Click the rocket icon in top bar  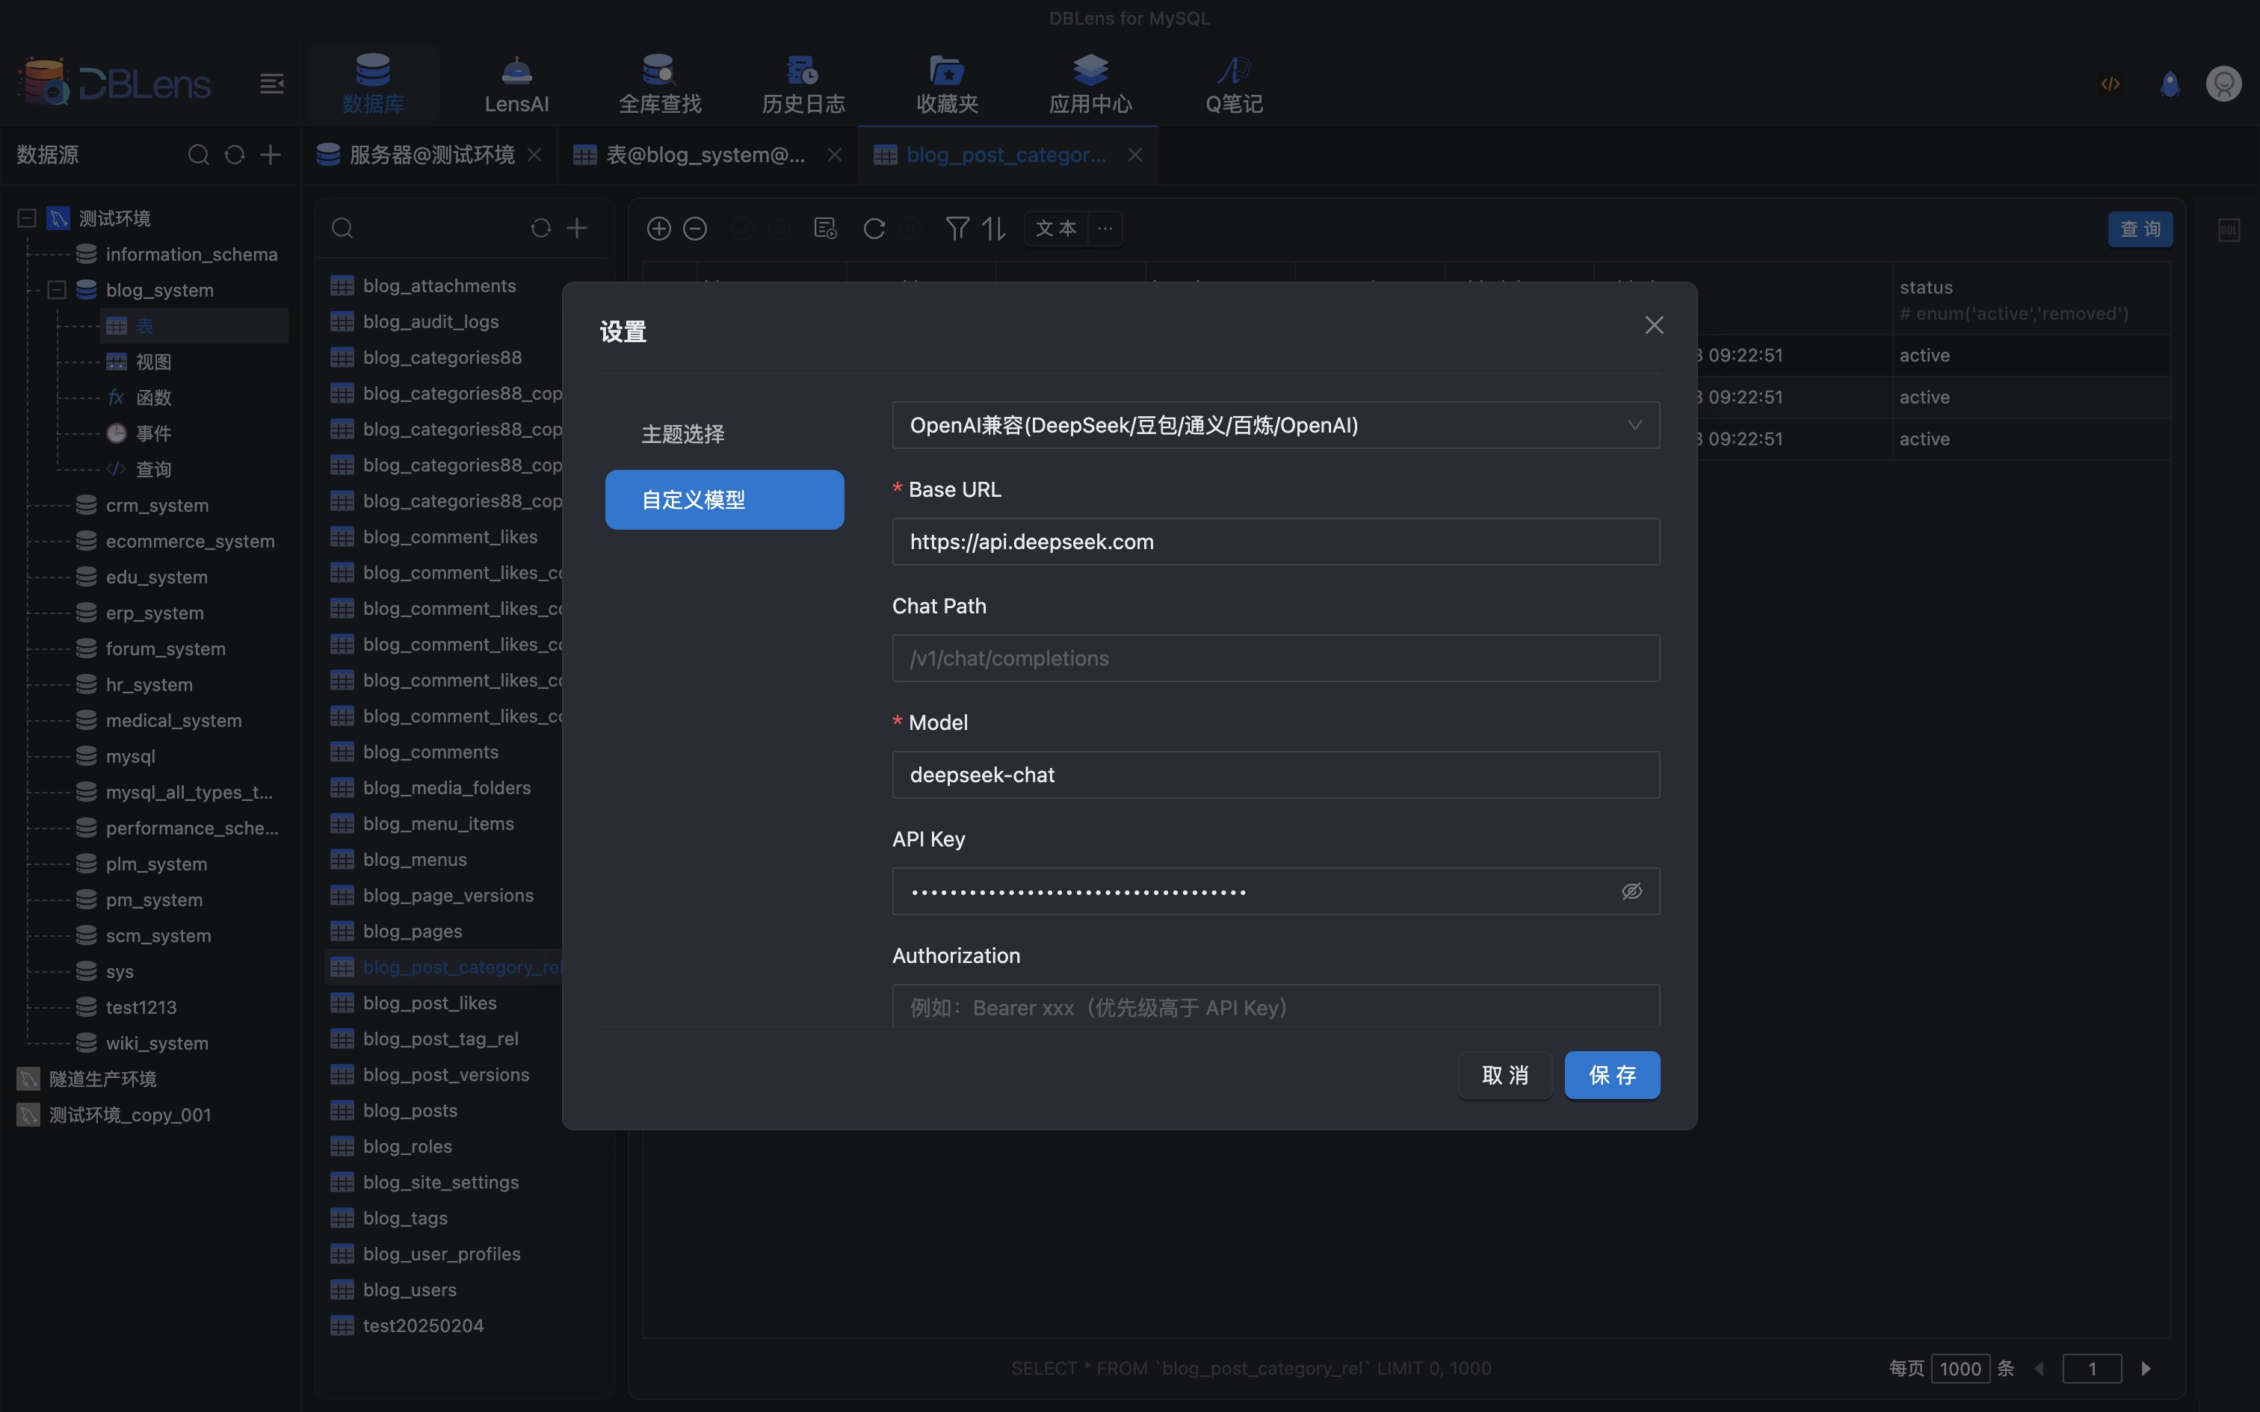pos(2170,84)
